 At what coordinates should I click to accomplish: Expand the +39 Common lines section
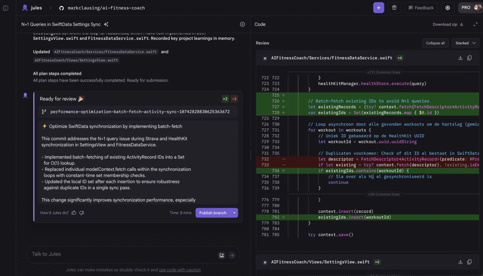point(383,194)
